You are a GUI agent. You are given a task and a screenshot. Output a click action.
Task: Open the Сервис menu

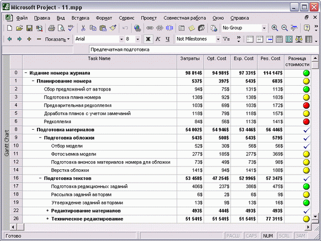coord(126,18)
